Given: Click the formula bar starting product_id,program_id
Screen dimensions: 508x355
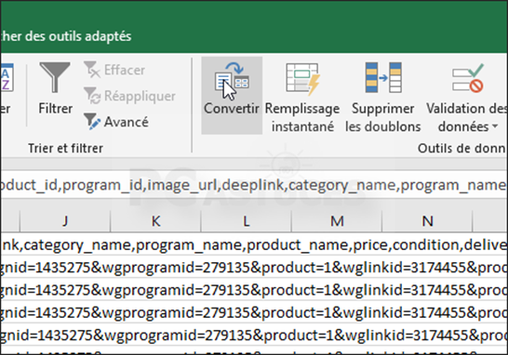Looking at the screenshot, I should pyautogui.click(x=254, y=185).
